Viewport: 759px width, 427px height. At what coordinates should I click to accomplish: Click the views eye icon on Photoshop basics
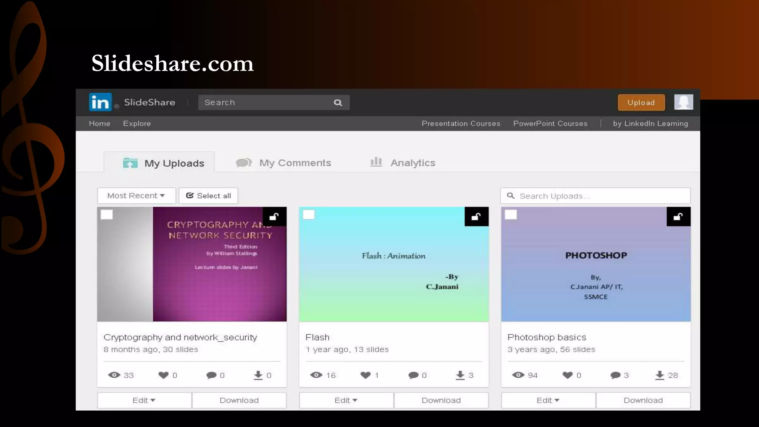coord(518,375)
